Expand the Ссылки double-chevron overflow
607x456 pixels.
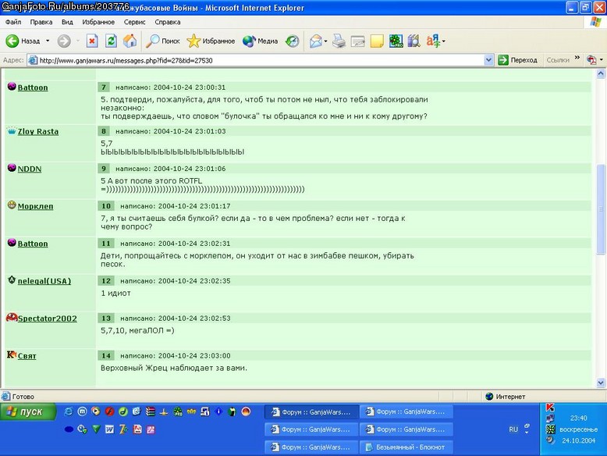click(577, 57)
